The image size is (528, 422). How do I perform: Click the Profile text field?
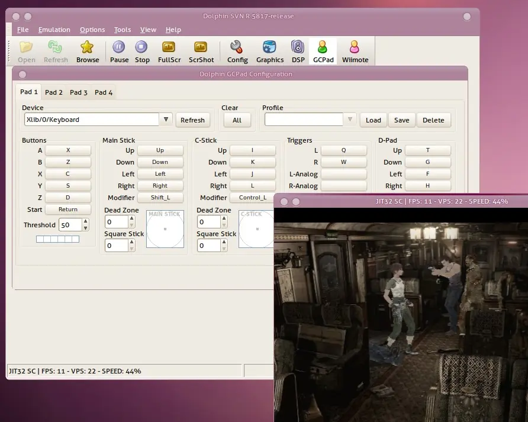tap(304, 120)
